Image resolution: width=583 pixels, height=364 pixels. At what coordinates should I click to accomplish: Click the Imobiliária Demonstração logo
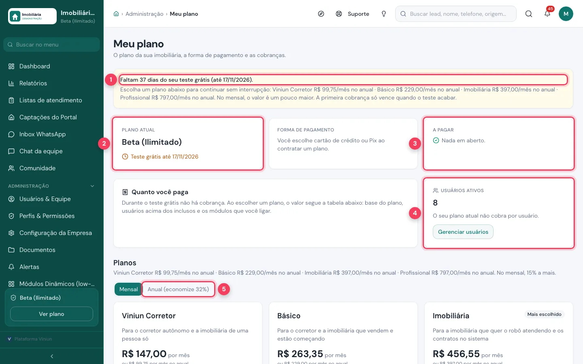click(32, 16)
